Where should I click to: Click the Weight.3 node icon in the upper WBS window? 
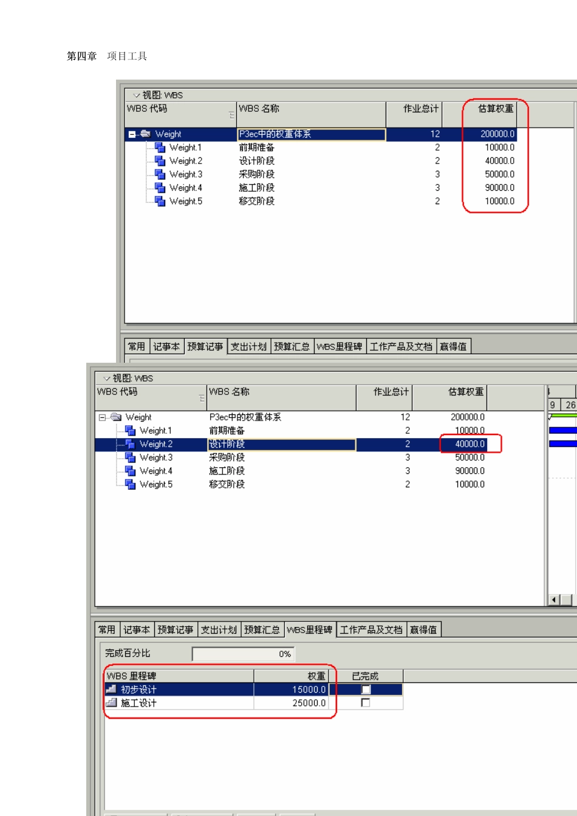coord(160,174)
